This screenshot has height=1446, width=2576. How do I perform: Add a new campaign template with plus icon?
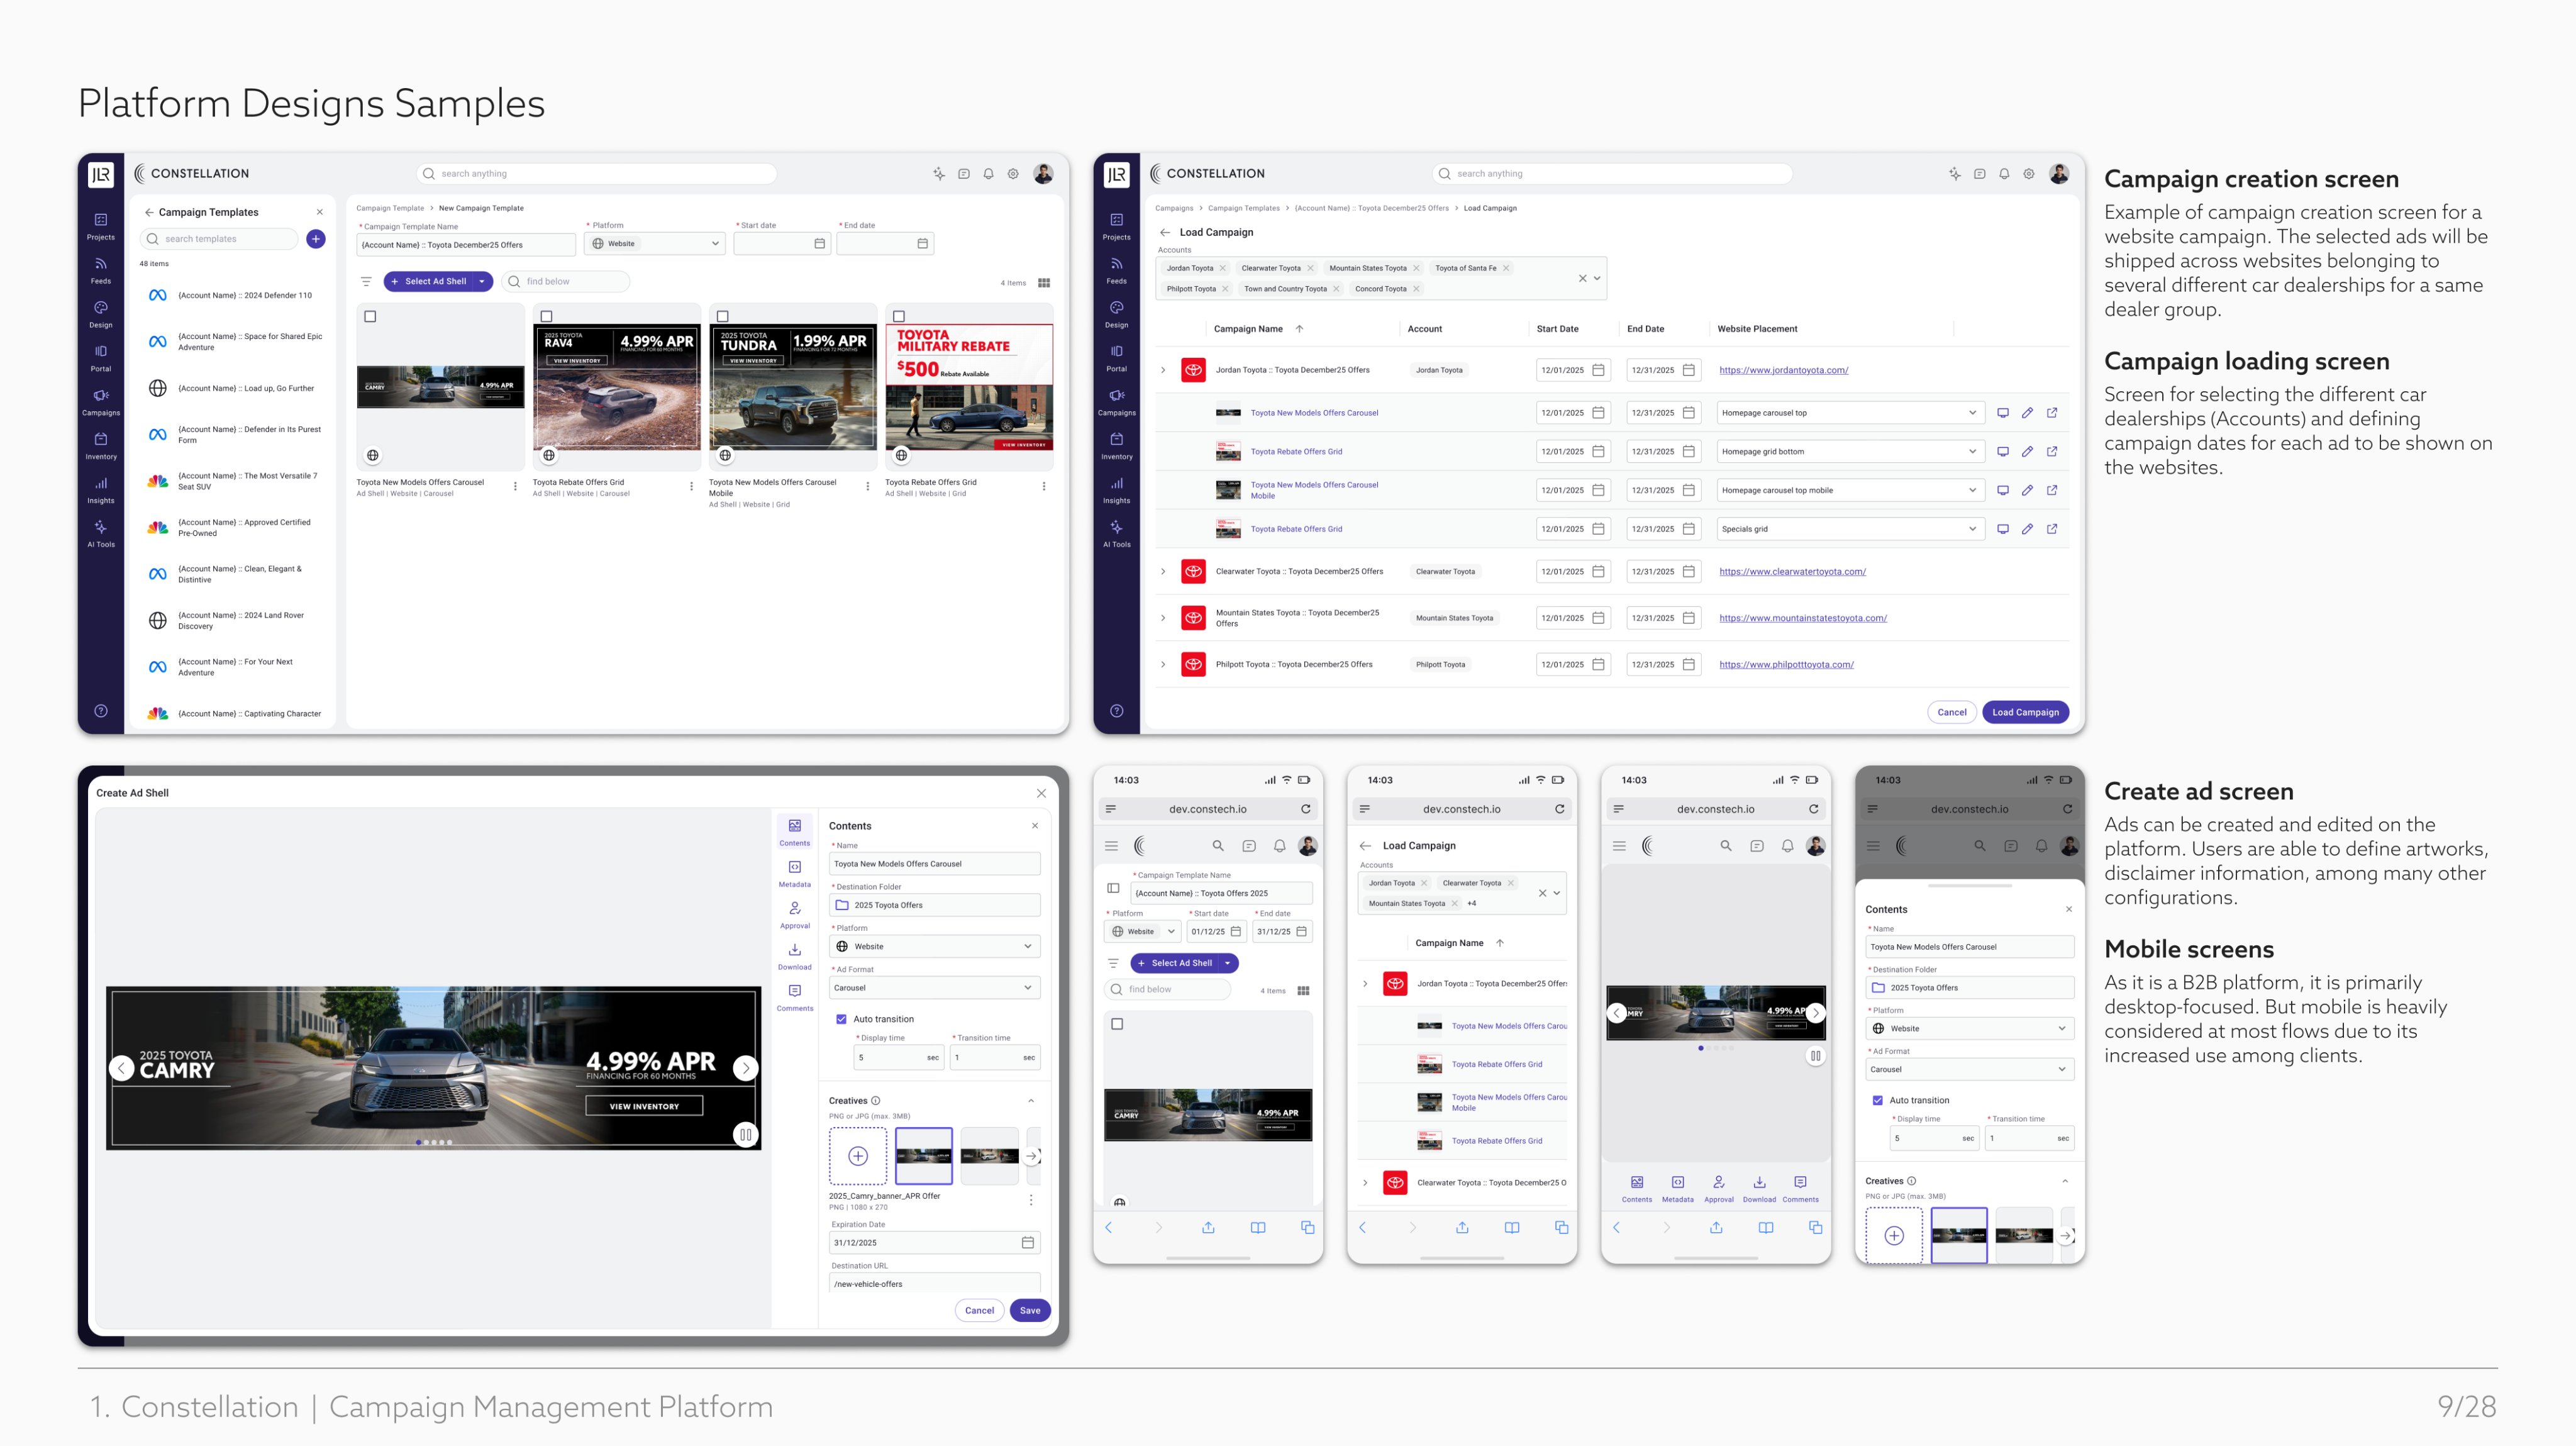(316, 238)
